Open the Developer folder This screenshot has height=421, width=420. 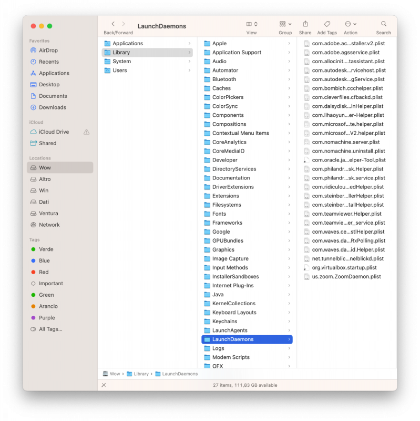pos(247,160)
